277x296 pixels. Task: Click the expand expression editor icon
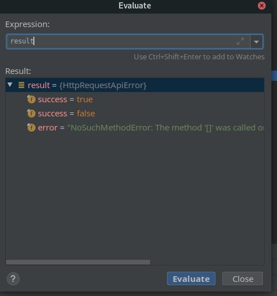pyautogui.click(x=240, y=41)
